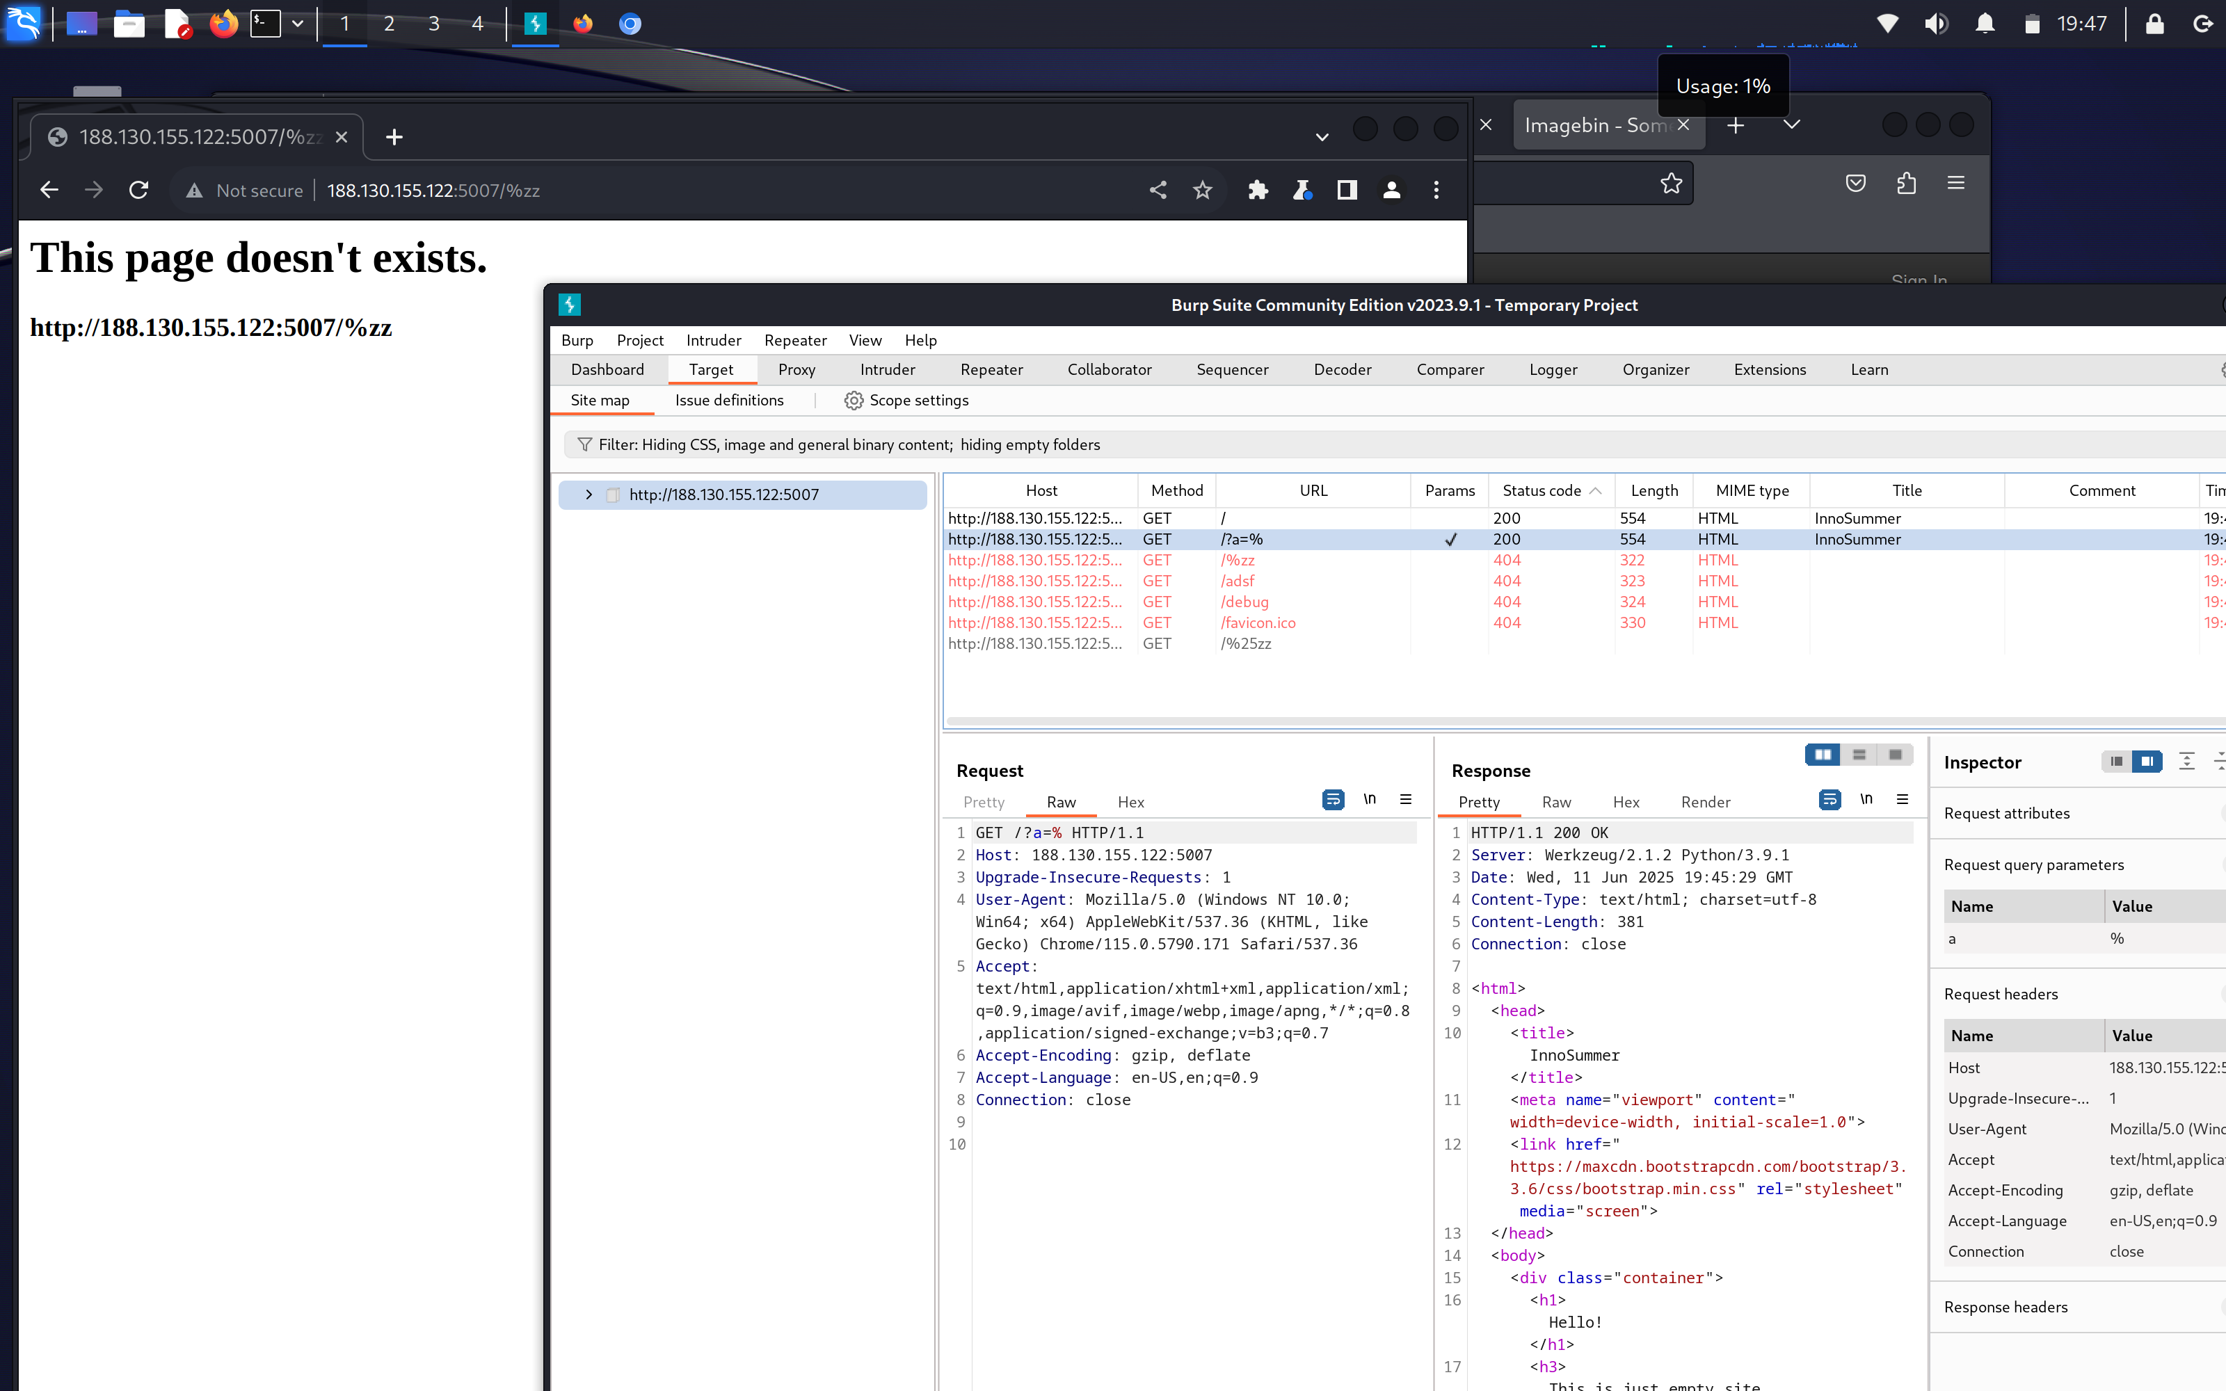Open Request panel options menu

pos(1405,799)
